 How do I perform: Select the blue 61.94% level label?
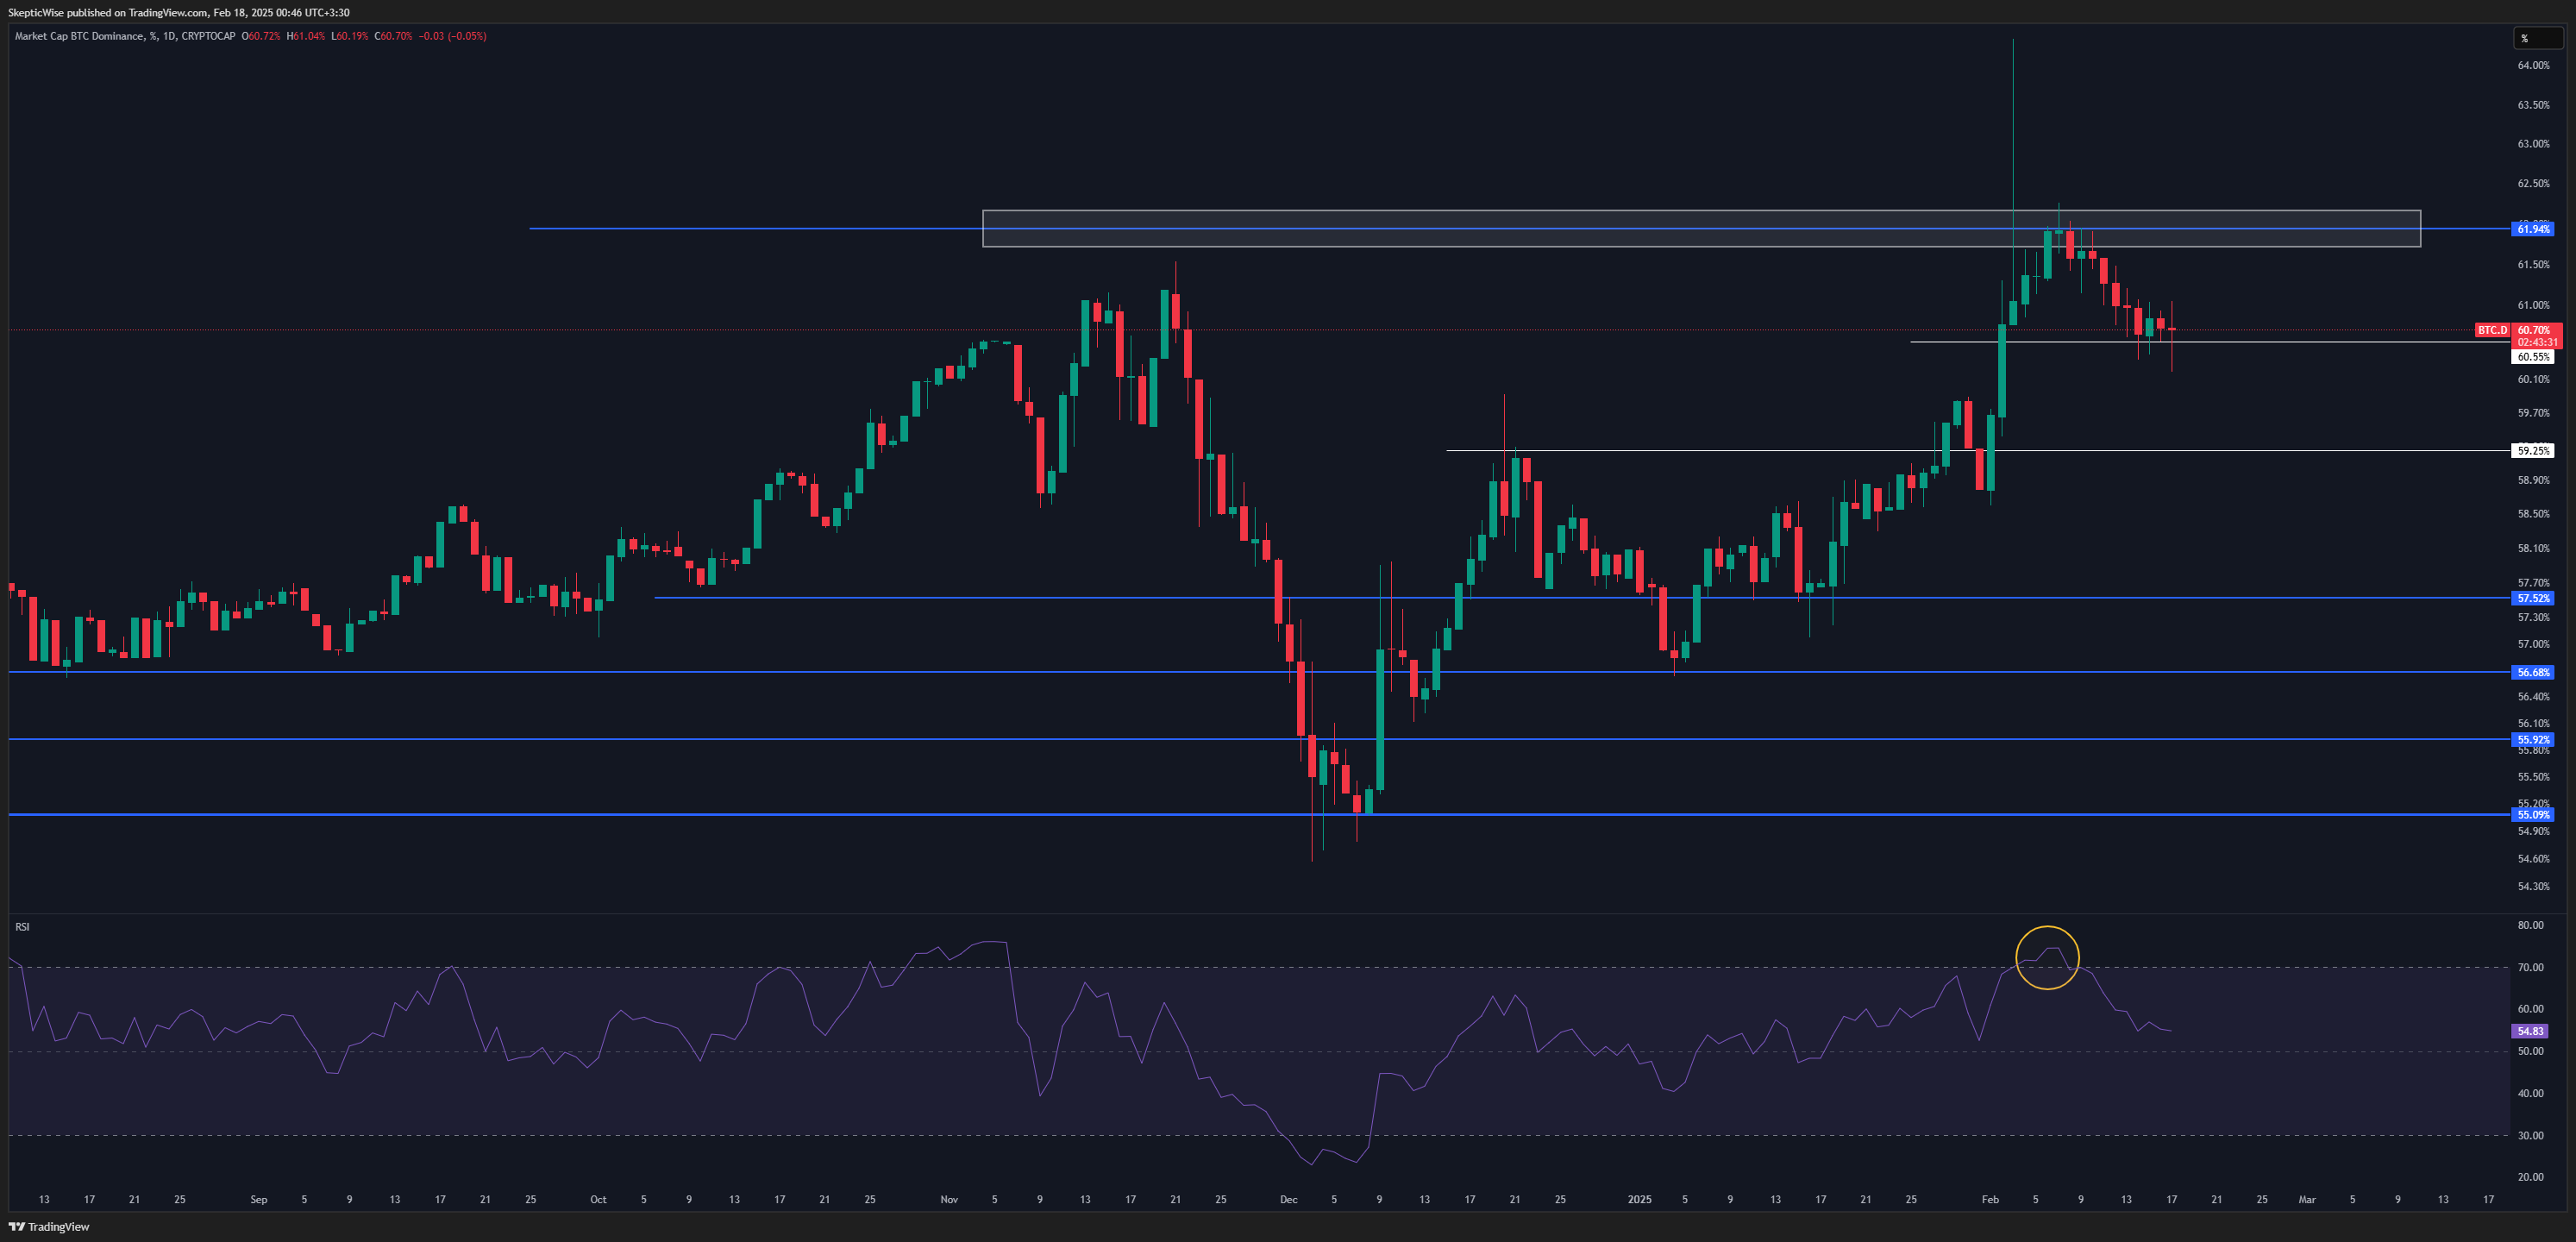(x=2533, y=229)
